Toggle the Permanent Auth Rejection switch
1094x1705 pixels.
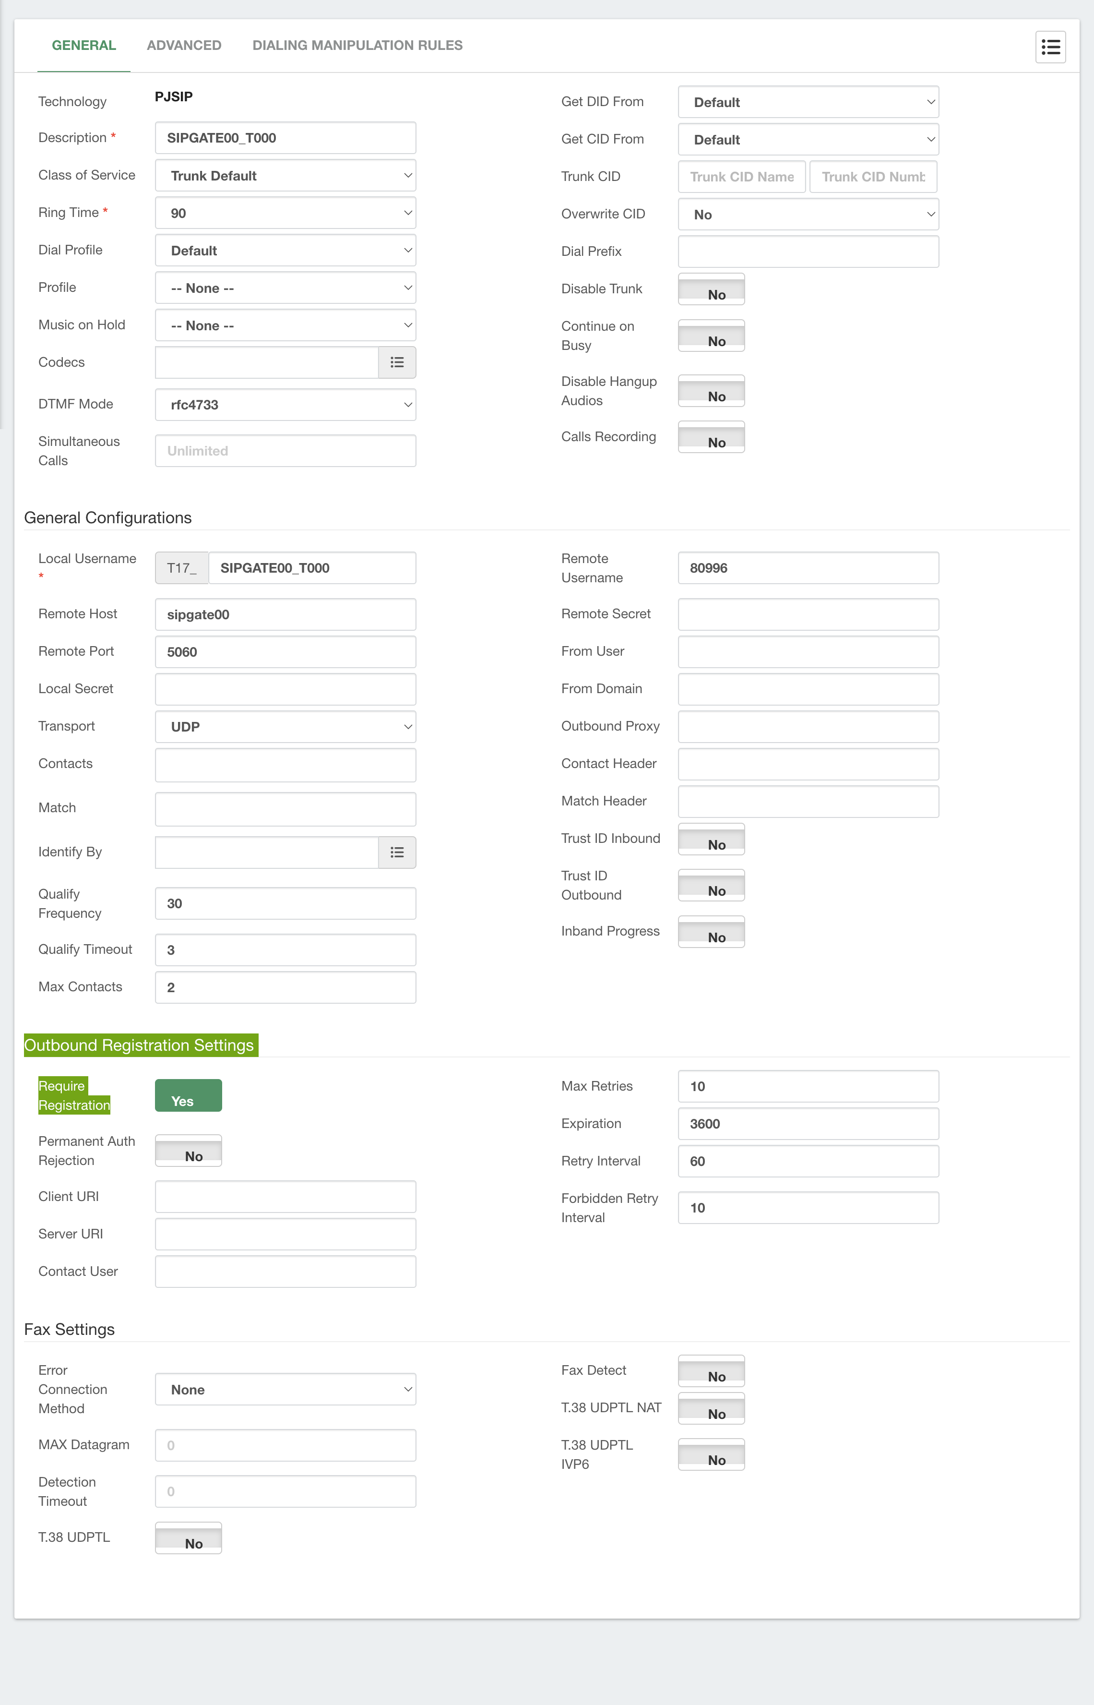click(x=188, y=1151)
